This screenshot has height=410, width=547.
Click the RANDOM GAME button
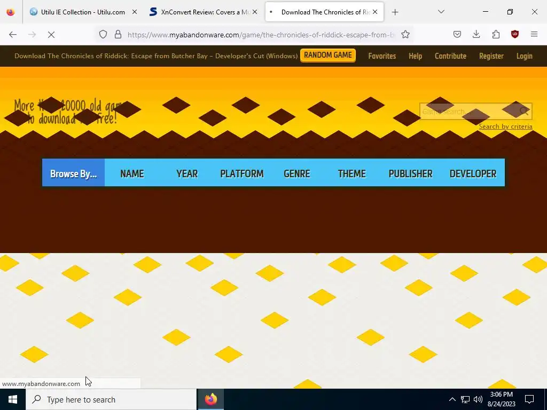coord(328,55)
